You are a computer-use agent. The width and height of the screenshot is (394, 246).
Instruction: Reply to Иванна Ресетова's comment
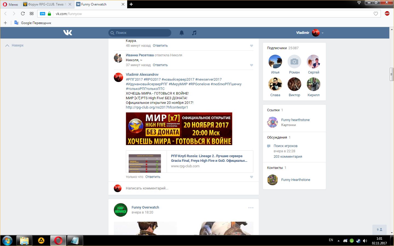(x=160, y=65)
